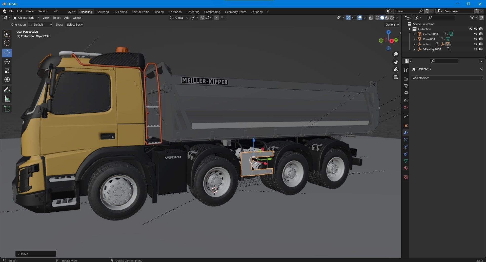
Task: Open the File menu
Action: pos(11,11)
